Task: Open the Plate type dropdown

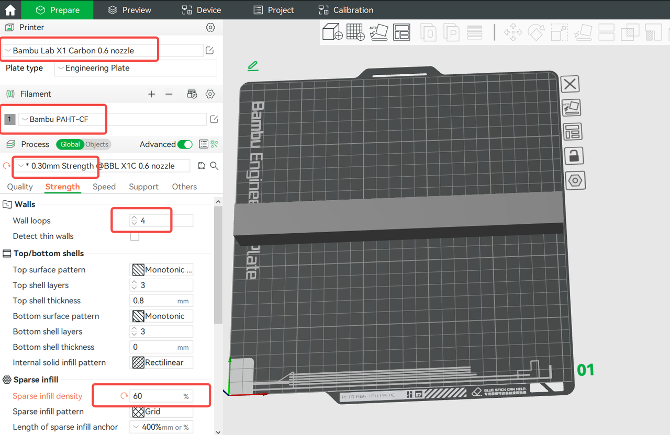Action: (135, 68)
